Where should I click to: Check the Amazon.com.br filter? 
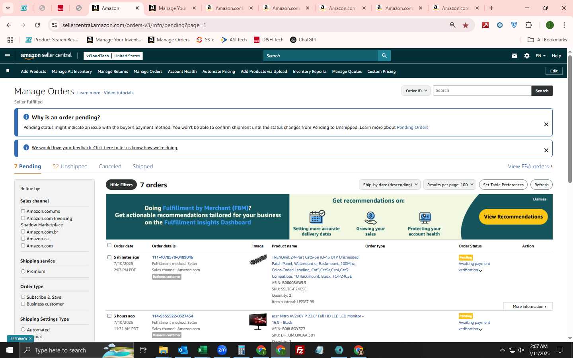point(23,232)
